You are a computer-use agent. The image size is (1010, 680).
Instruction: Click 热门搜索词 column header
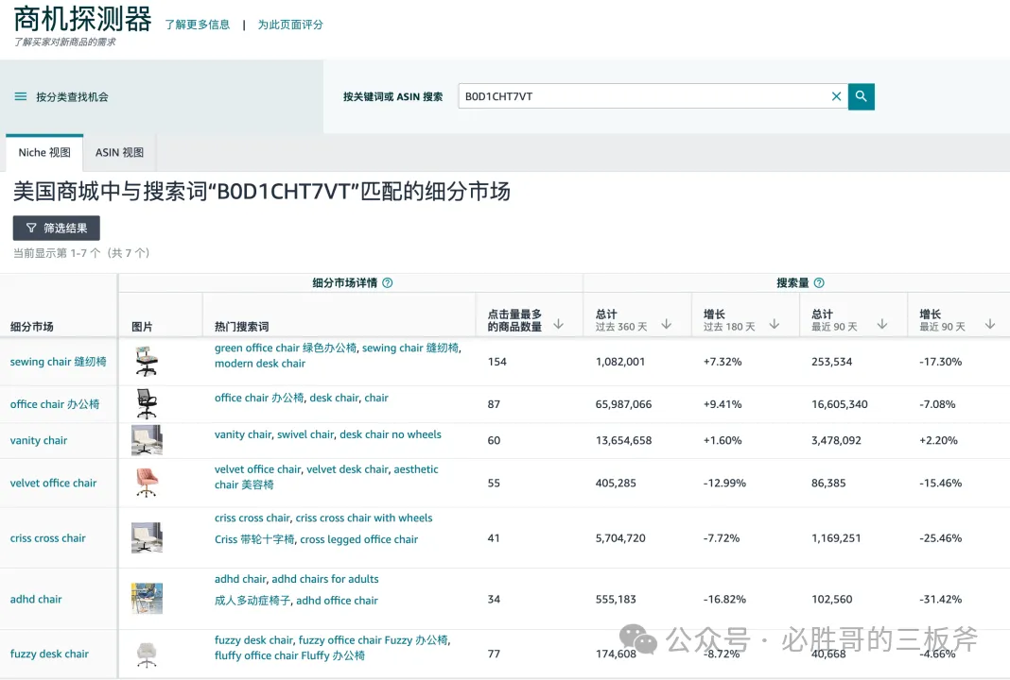241,326
